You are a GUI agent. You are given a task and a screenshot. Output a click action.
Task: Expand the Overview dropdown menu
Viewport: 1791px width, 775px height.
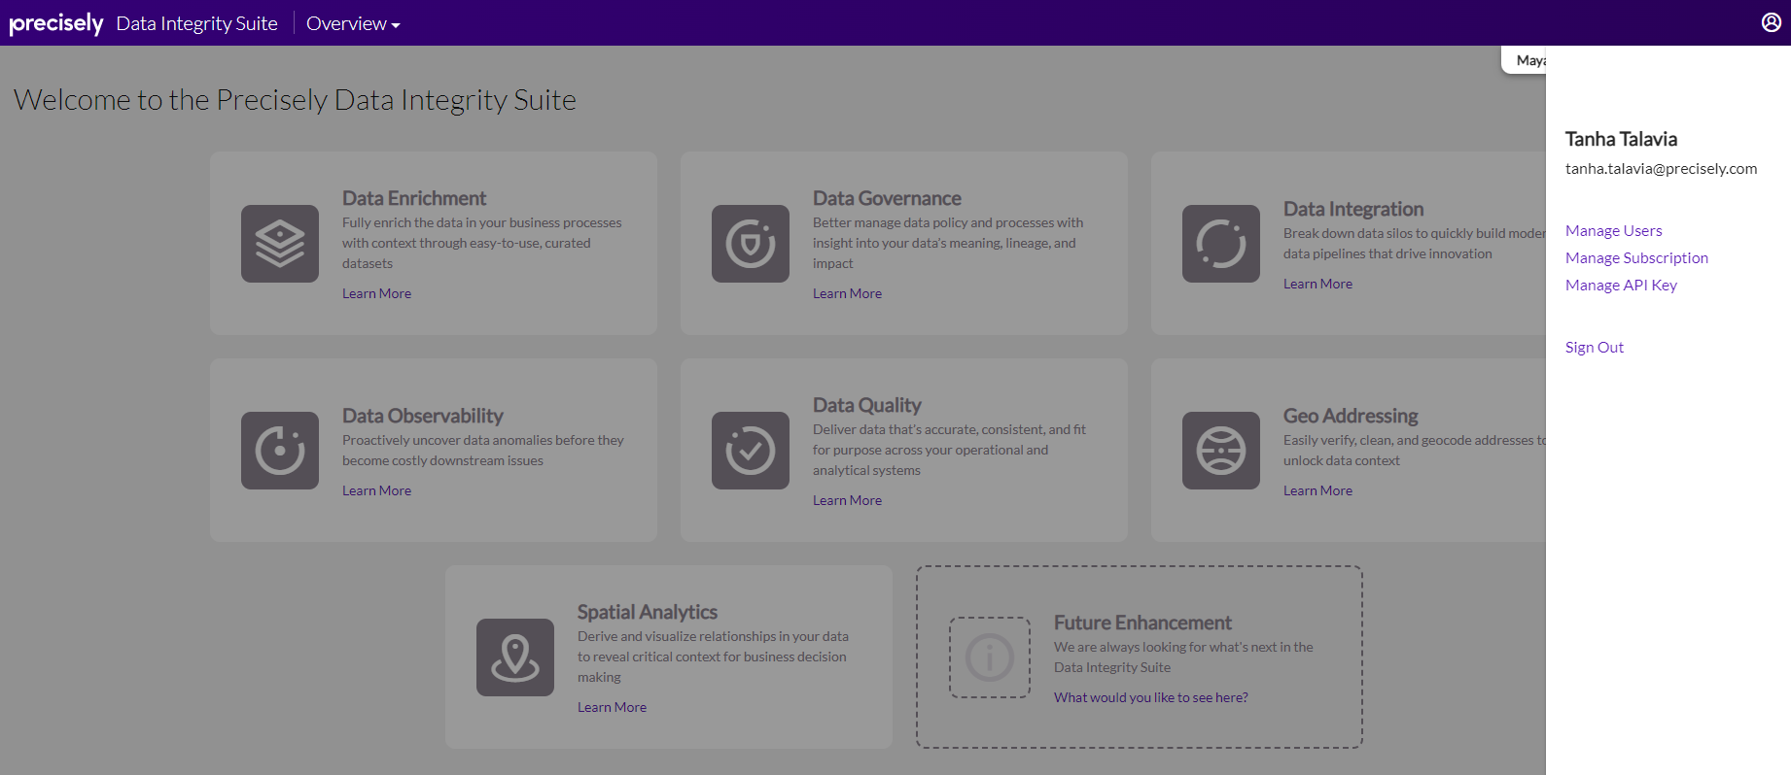353,23
